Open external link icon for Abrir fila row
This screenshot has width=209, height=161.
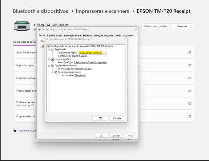pyautogui.click(x=190, y=53)
